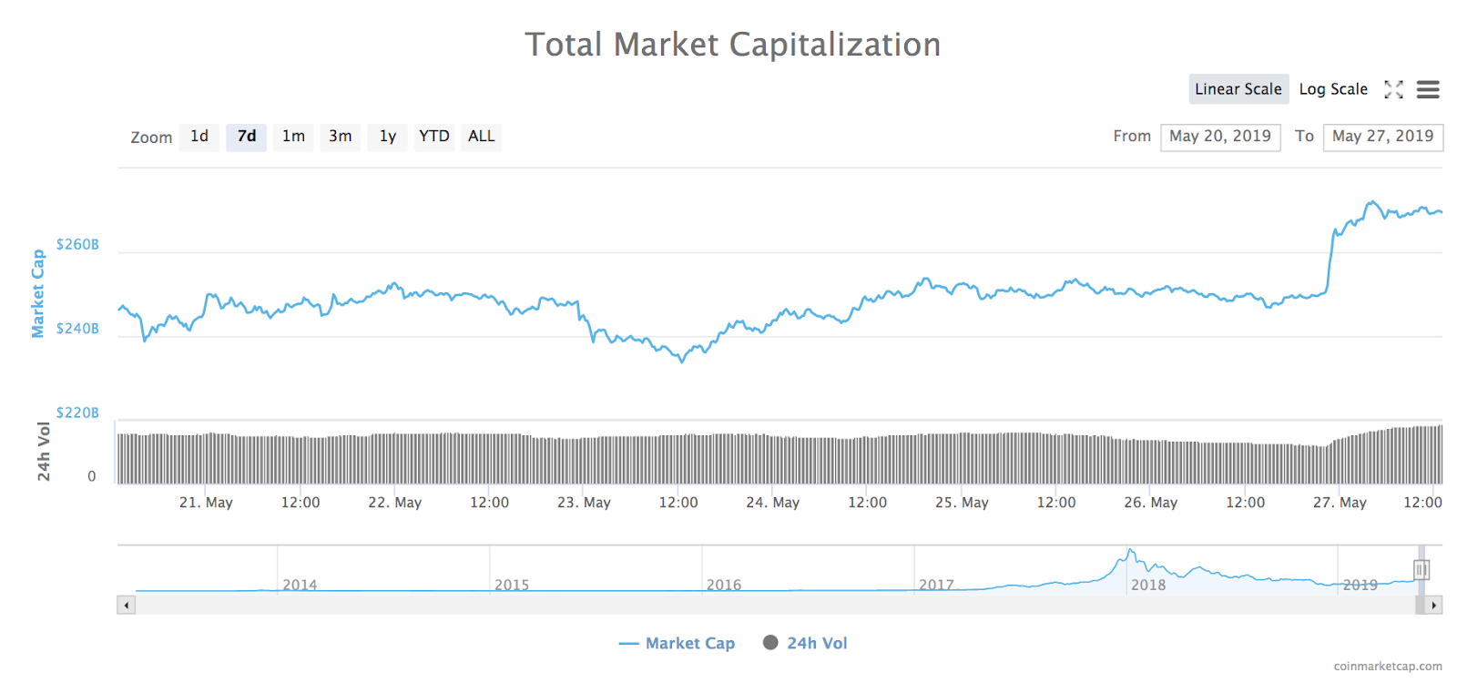Viewport: 1457px width, 683px height.
Task: Click the coinmarketcap.com credit link
Action: (x=1388, y=667)
